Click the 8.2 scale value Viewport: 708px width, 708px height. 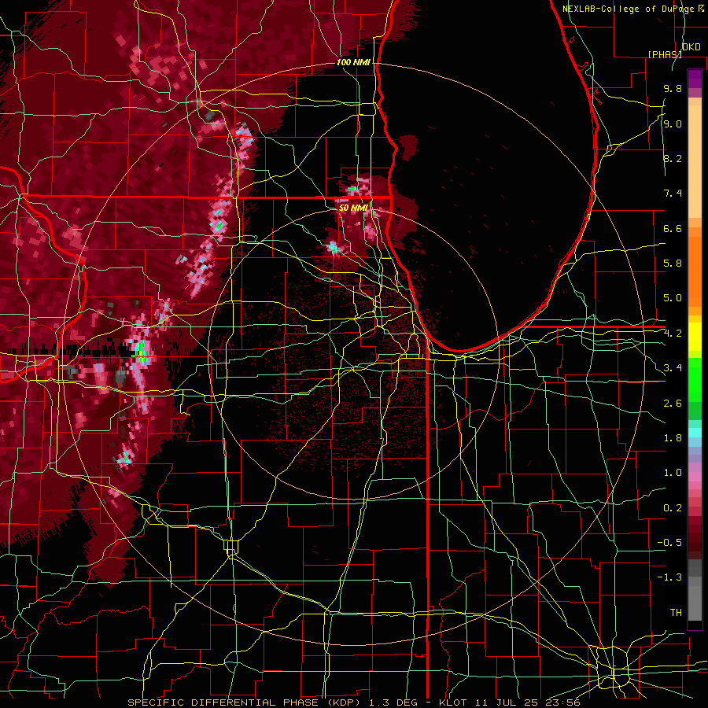click(x=673, y=158)
